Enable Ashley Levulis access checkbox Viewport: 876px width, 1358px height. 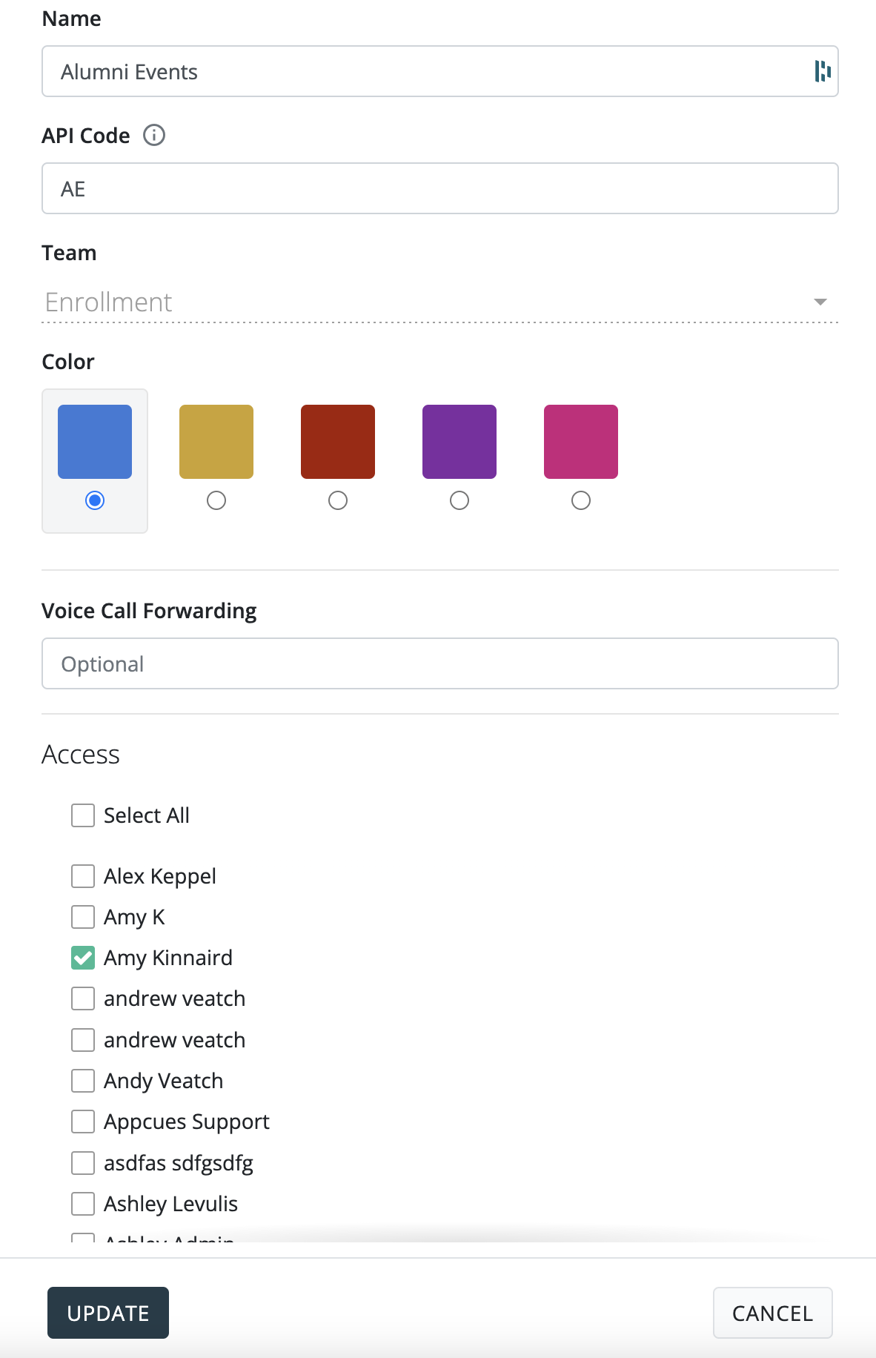[x=83, y=1204]
